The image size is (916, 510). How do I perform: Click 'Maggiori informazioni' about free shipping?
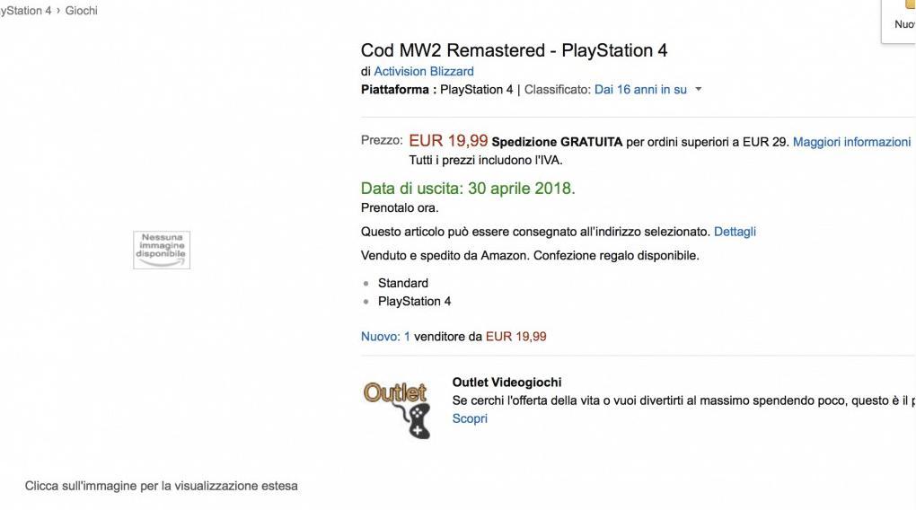coord(851,142)
